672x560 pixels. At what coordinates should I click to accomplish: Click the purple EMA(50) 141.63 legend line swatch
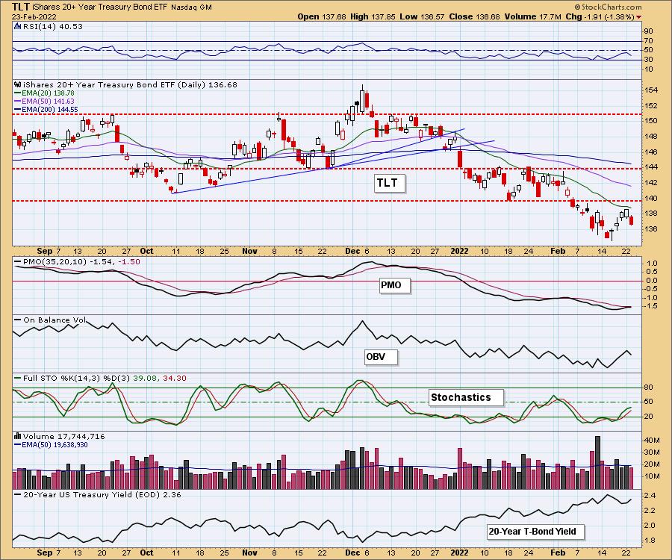(17, 102)
